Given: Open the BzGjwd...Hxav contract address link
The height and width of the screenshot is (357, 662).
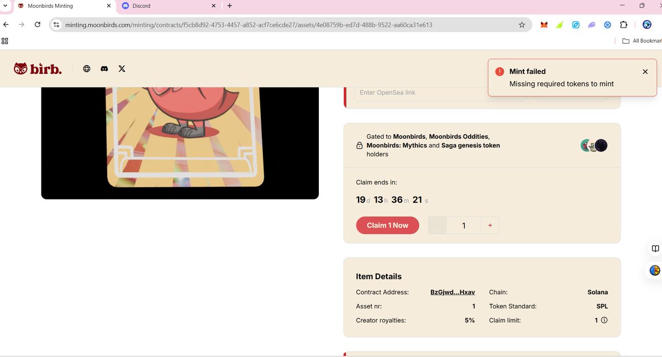Looking at the screenshot, I should 452,292.
